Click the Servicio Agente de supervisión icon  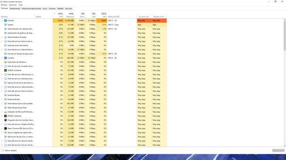[x=5, y=132]
